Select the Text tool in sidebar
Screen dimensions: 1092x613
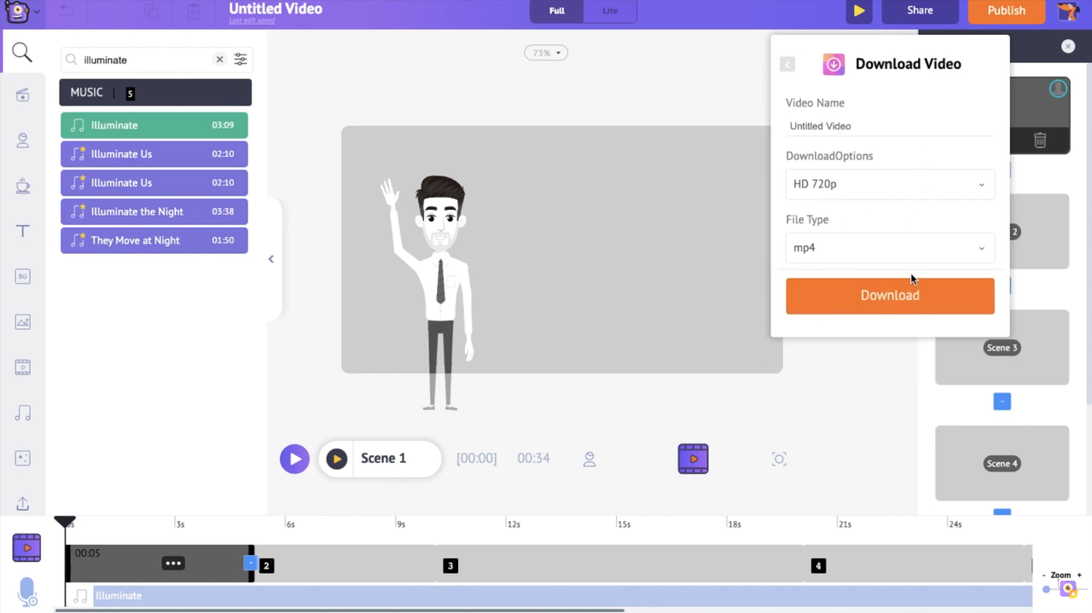click(22, 231)
